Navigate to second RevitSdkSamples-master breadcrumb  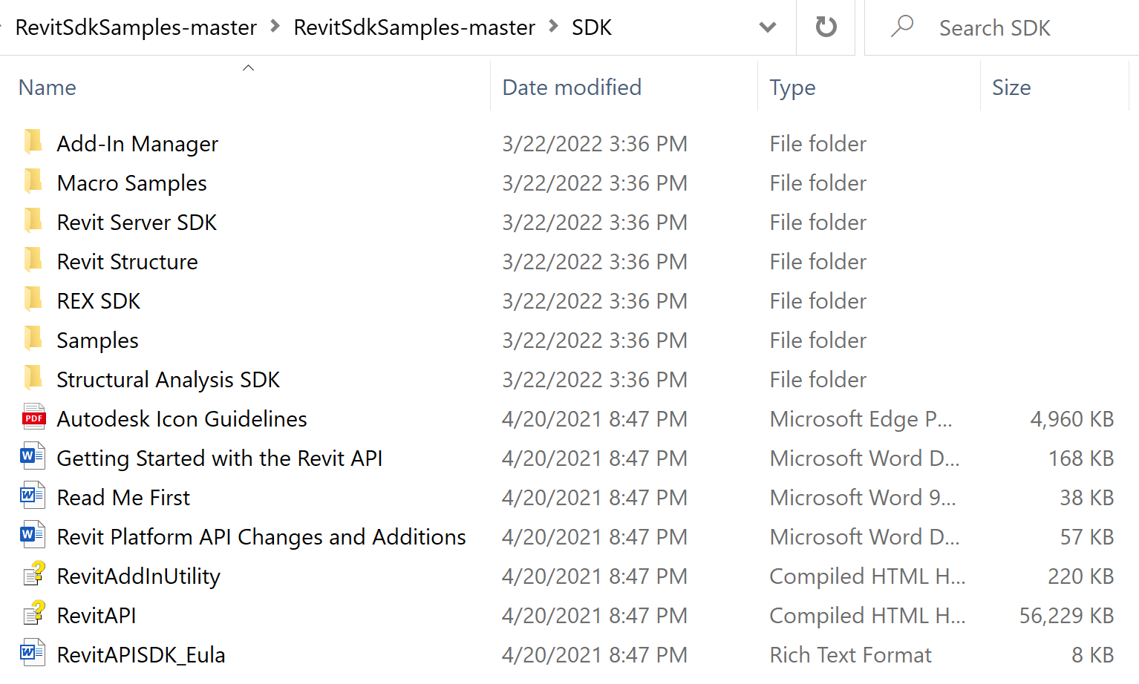414,27
